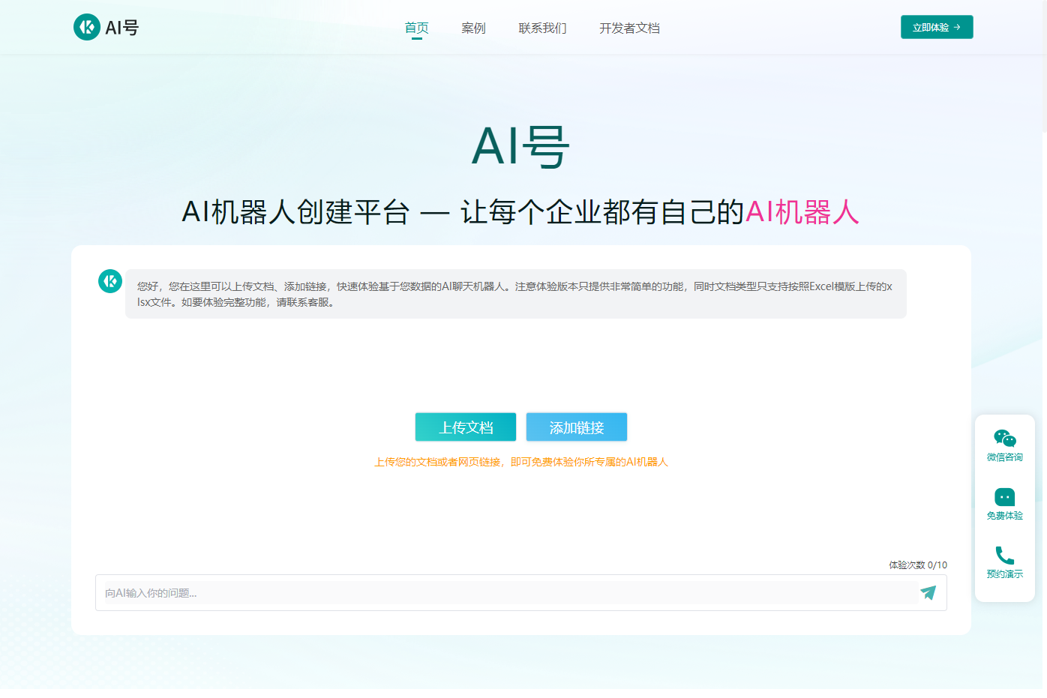Open 开发者文档 in the navigation

tap(629, 28)
